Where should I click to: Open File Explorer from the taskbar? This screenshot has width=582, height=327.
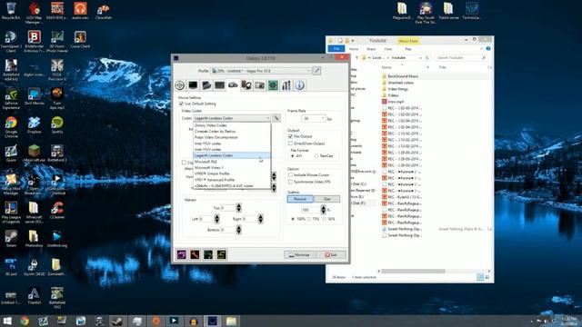click(231, 321)
